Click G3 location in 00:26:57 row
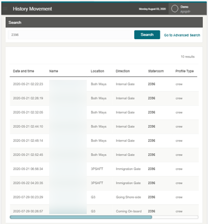The height and width of the screenshot is (224, 208). tap(93, 211)
